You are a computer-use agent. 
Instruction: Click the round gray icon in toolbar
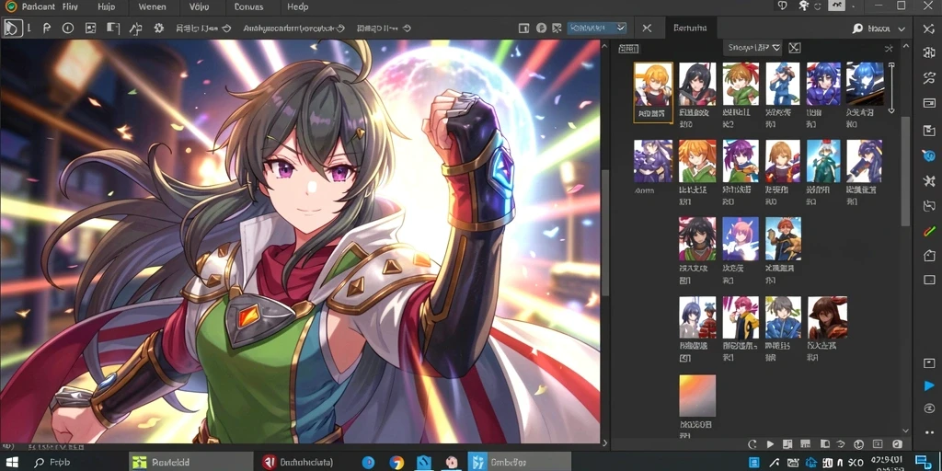[541, 28]
